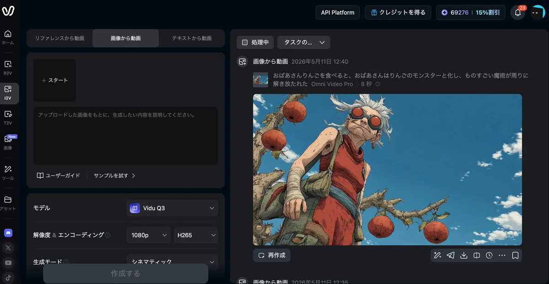
Task: Open the notifications bell
Action: [x=518, y=12]
